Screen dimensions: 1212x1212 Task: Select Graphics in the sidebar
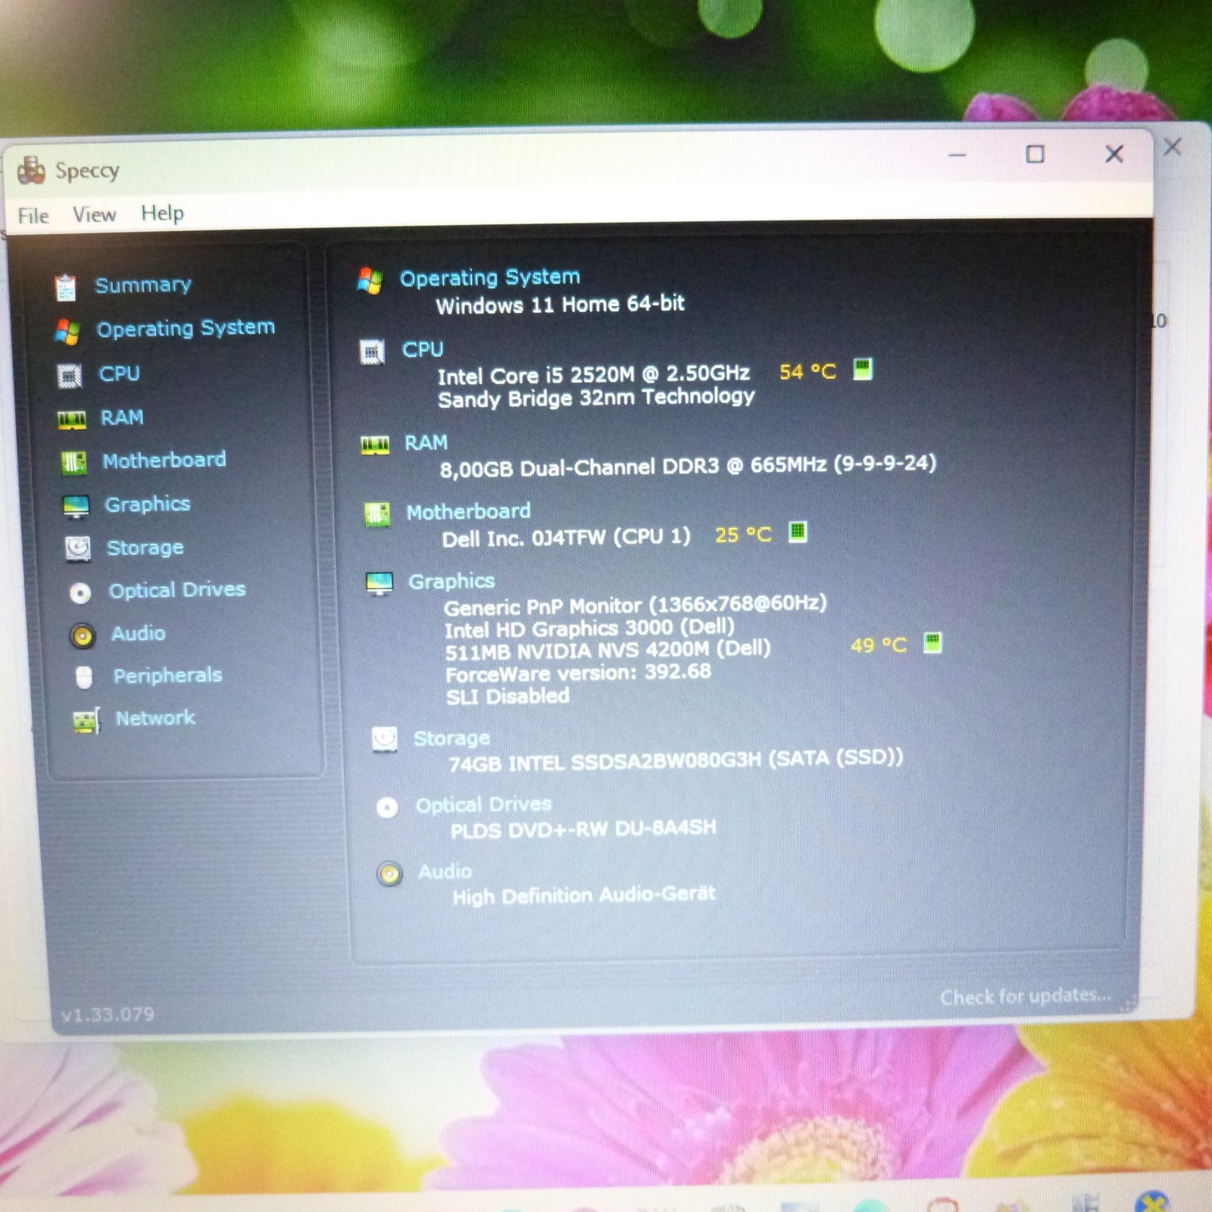pyautogui.click(x=147, y=504)
